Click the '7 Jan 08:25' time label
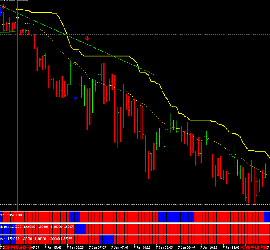Viewport: 270px width, 250px height. pyautogui.click(x=142, y=247)
